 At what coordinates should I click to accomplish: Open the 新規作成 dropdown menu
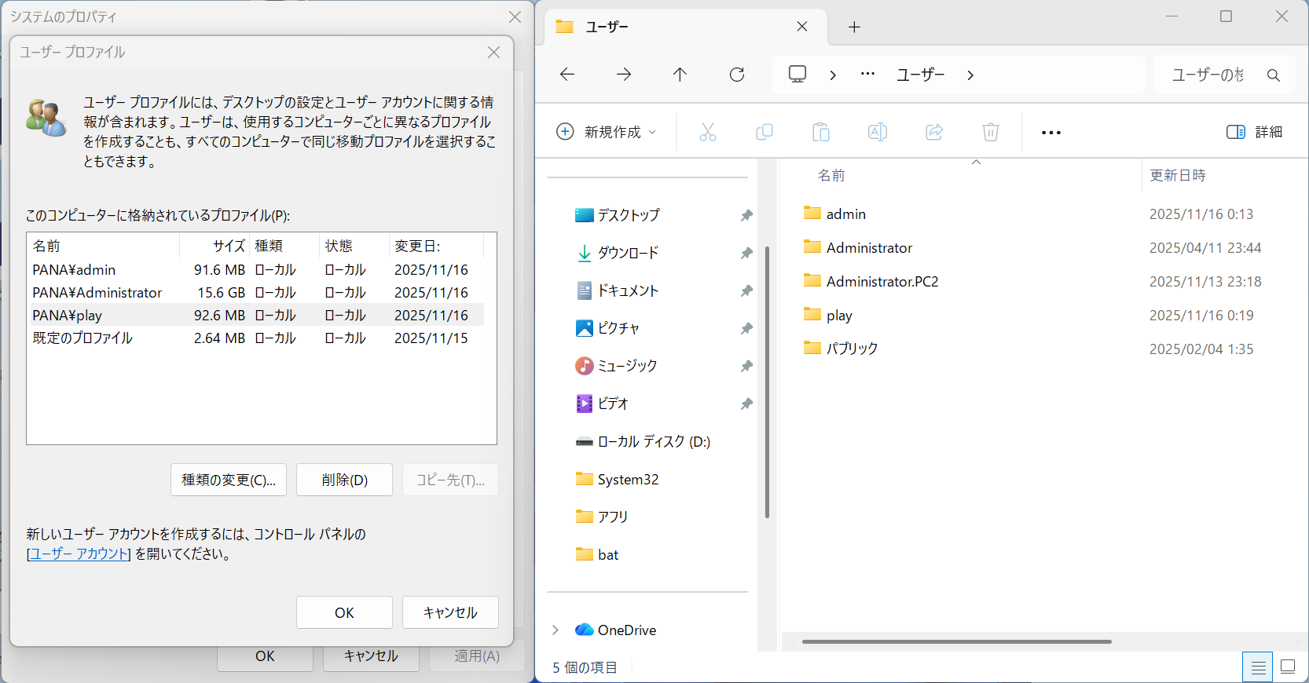point(606,132)
